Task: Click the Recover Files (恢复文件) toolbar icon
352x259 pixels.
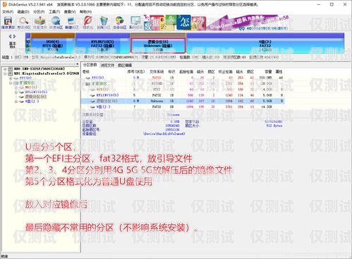Action: click(40, 23)
